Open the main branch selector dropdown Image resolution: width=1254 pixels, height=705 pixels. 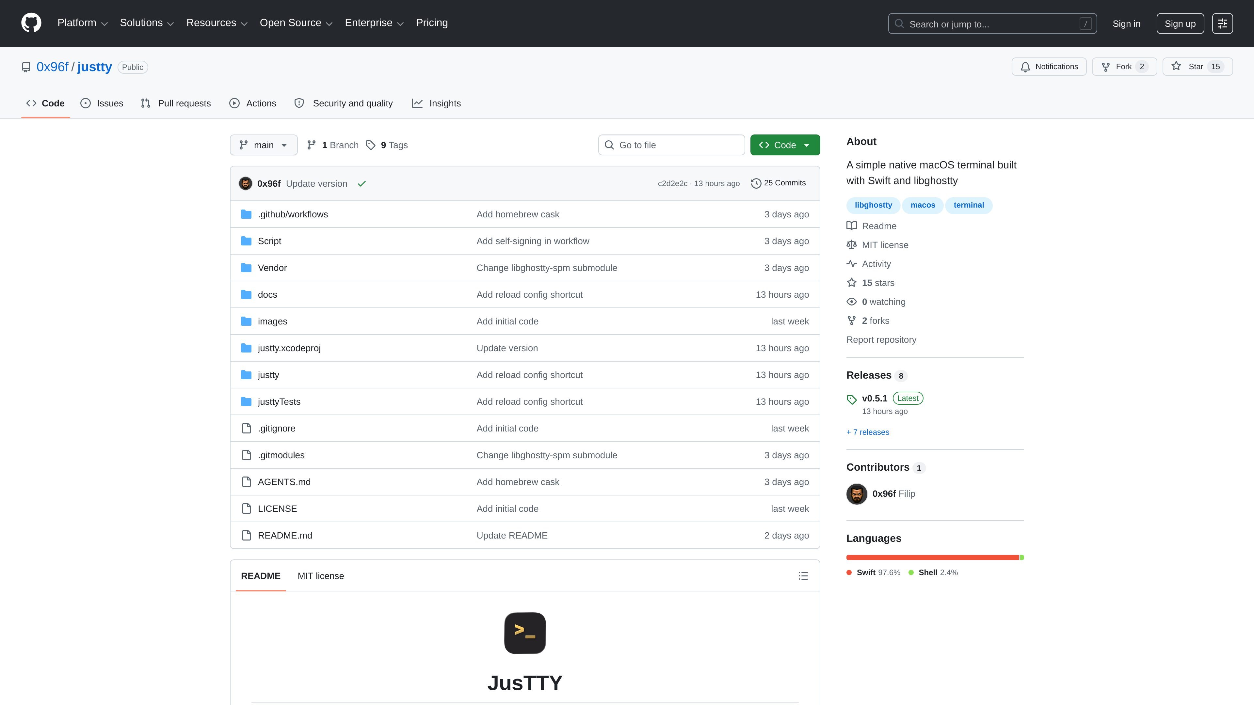263,145
